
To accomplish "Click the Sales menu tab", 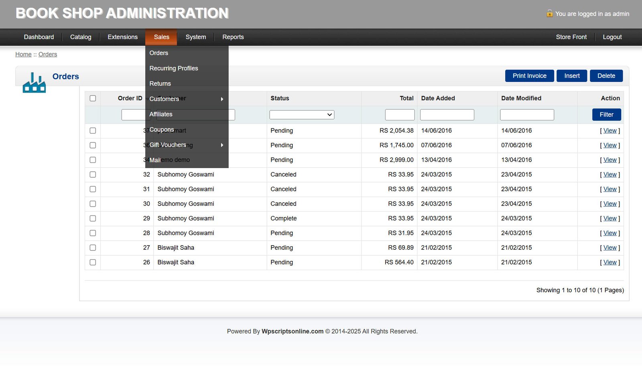I will (x=161, y=37).
